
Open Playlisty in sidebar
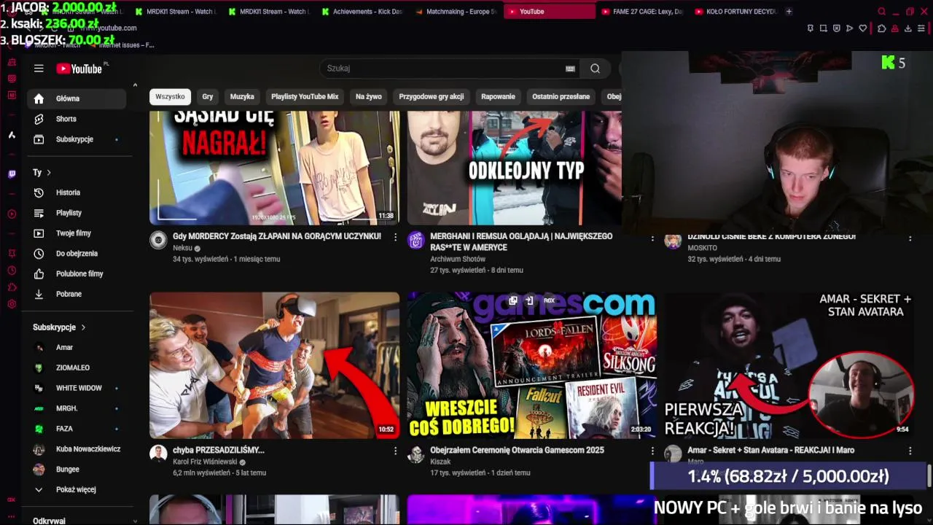tap(77, 213)
